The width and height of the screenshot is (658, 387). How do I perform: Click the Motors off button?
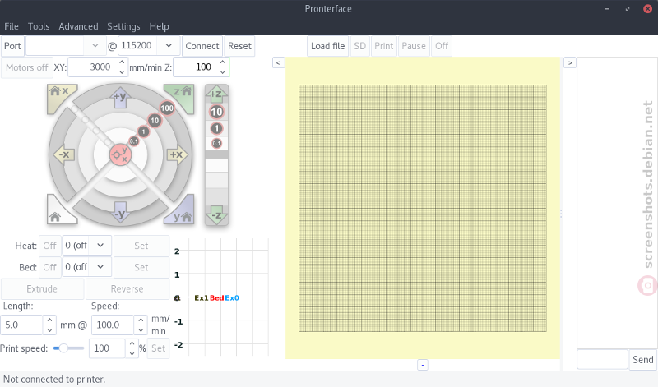[27, 67]
